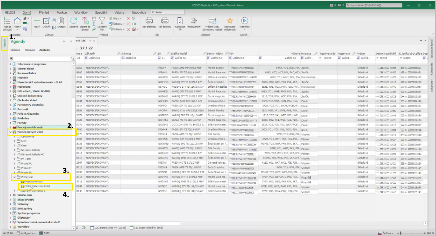Expand the Účetnictví tree node
436x236 pixels.
[x=10, y=218]
